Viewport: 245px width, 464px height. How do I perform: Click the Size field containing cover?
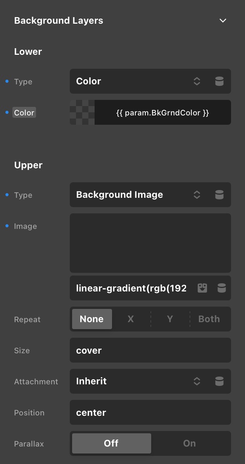click(150, 350)
